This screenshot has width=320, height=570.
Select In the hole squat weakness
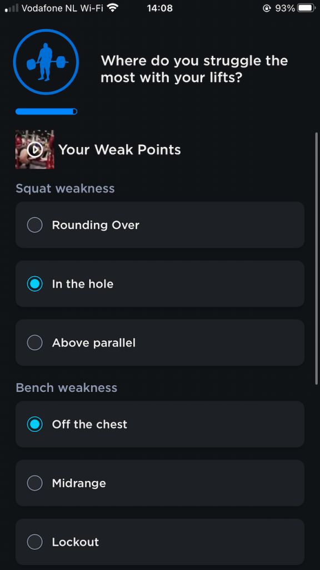click(x=159, y=284)
